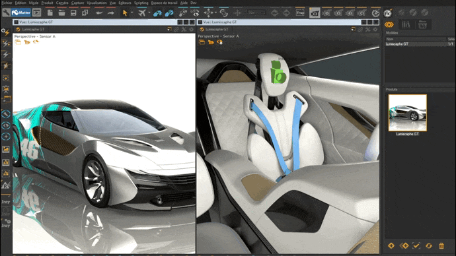Click the first blue hand-gear tool icon
This screenshot has width=456, height=256.
pos(158,13)
